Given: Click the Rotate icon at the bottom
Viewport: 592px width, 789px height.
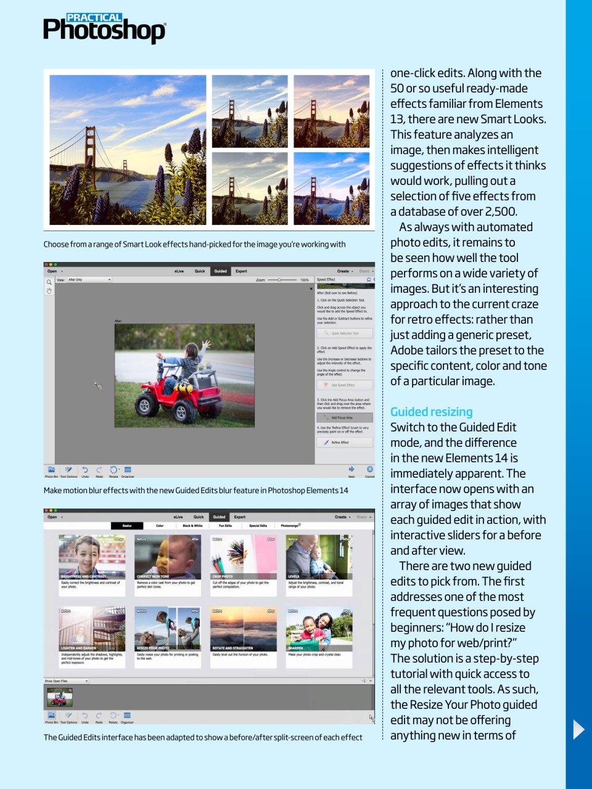Looking at the screenshot, I should click(x=113, y=470).
